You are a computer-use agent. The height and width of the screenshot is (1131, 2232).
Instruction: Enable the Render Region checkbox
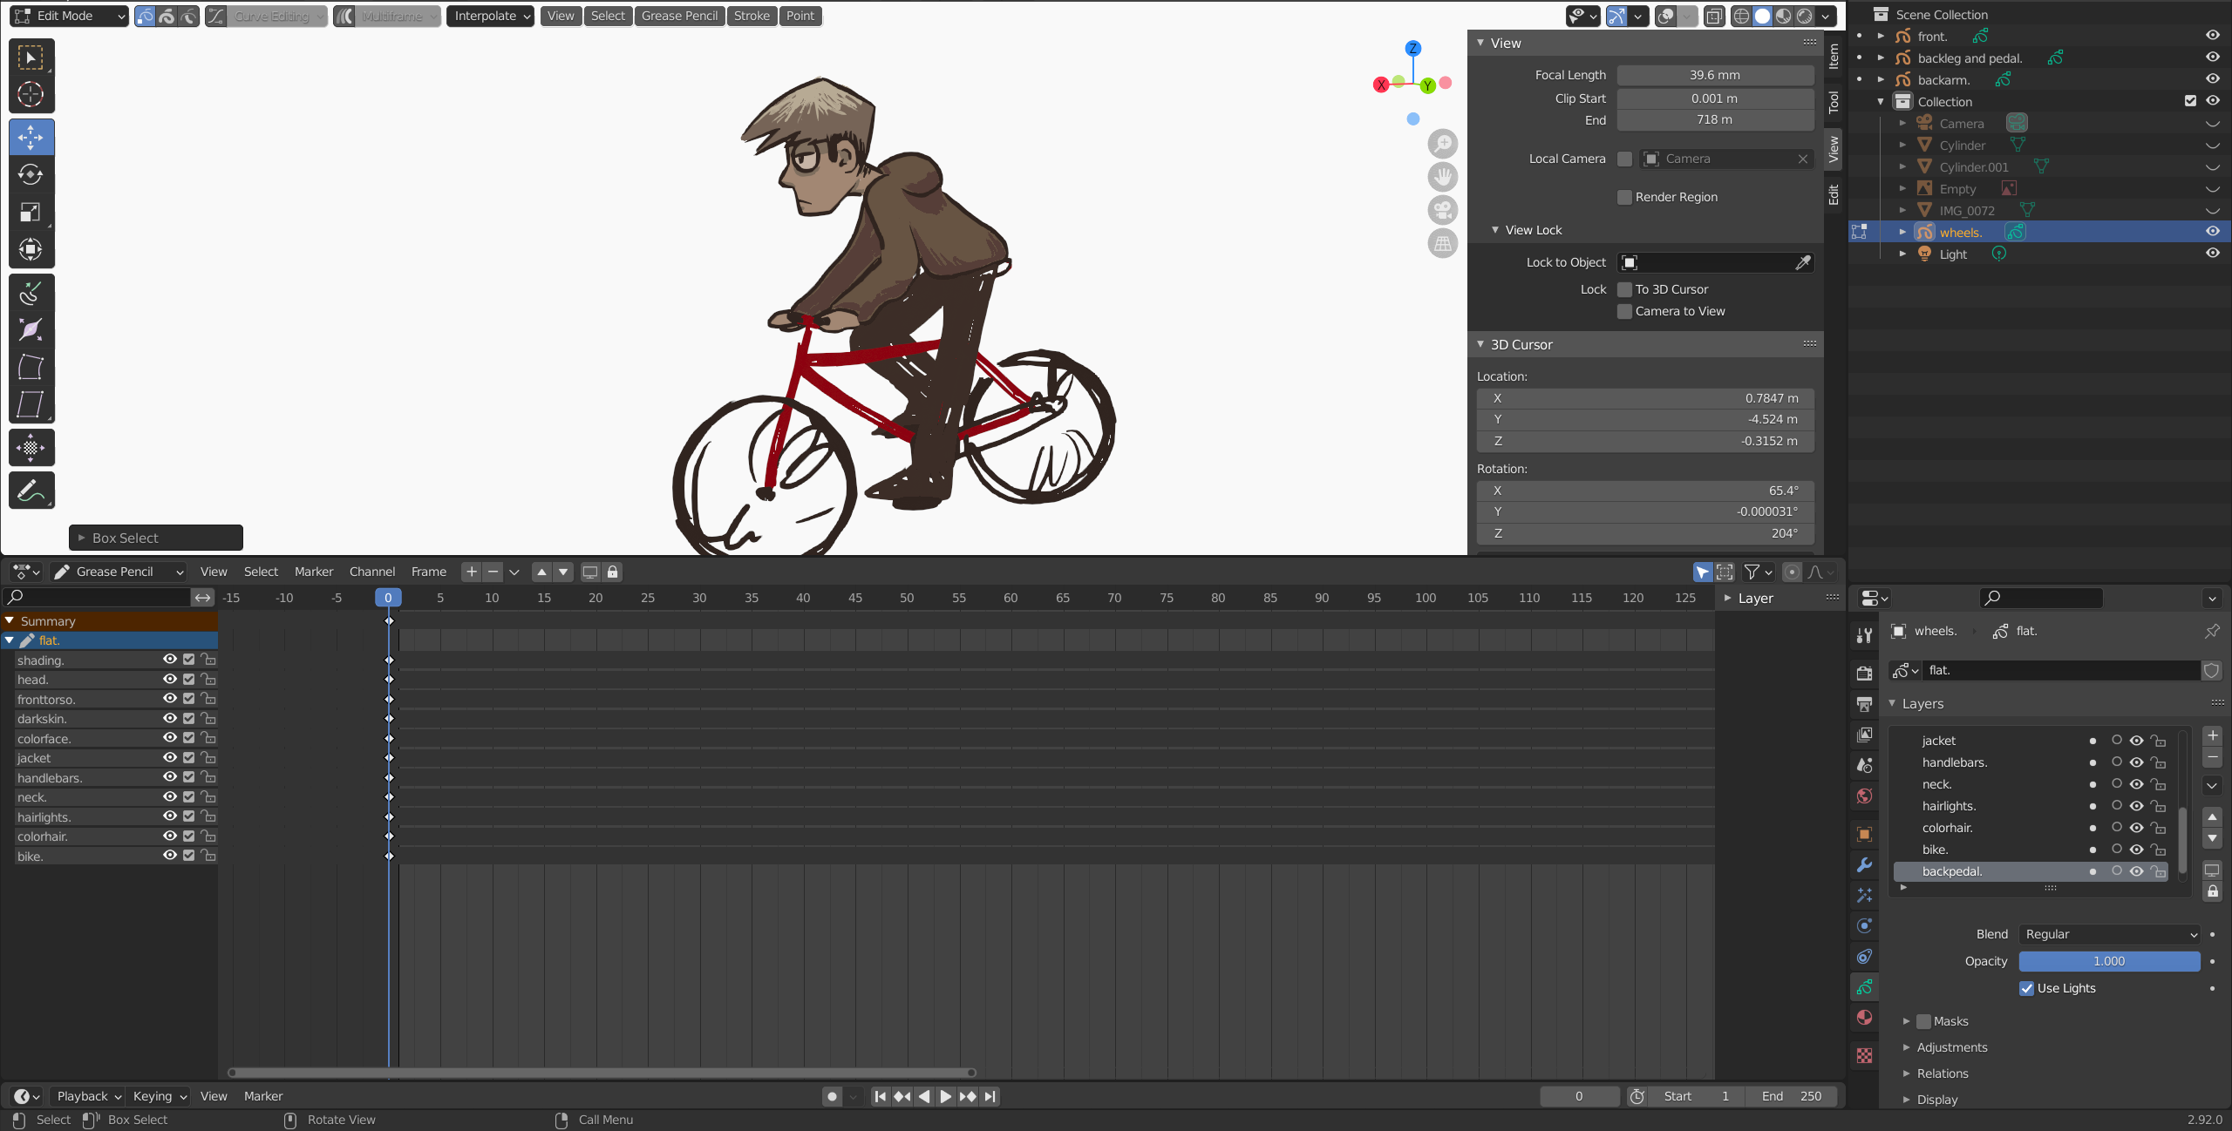[x=1624, y=197]
